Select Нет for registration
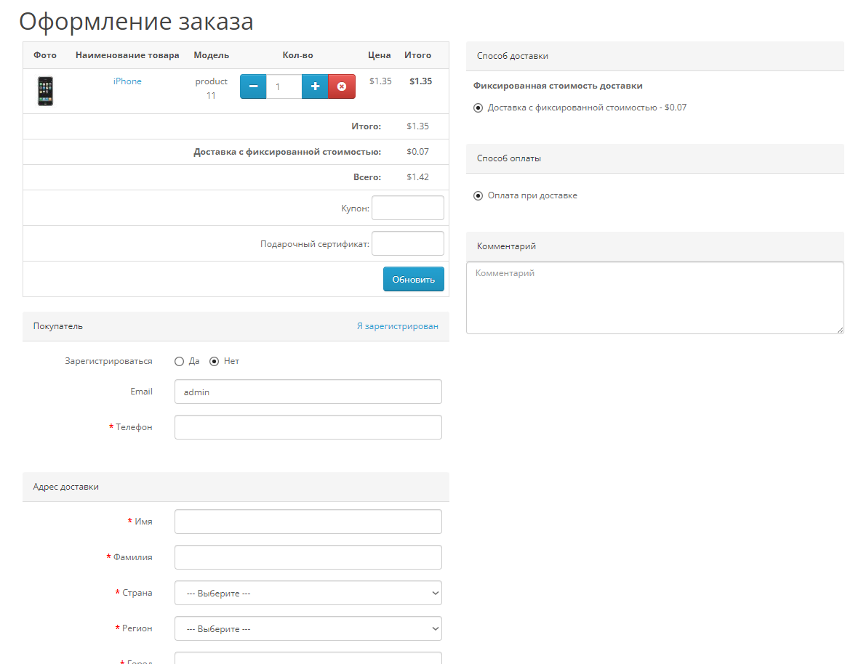 coord(215,361)
